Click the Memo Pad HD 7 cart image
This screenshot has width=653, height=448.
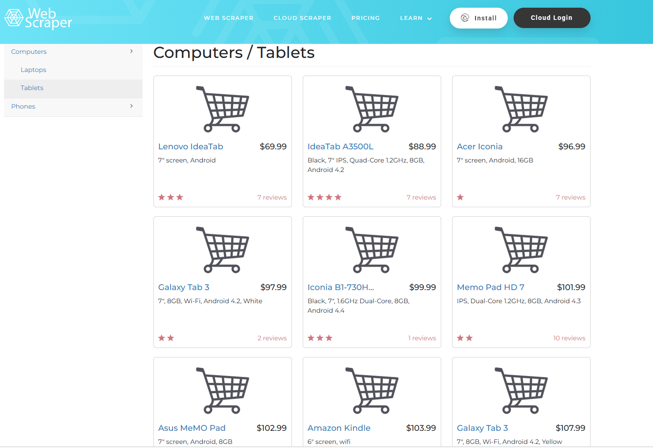521,250
